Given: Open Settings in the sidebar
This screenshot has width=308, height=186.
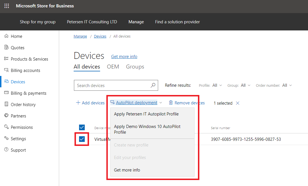Looking at the screenshot, I should [x=18, y=139].
